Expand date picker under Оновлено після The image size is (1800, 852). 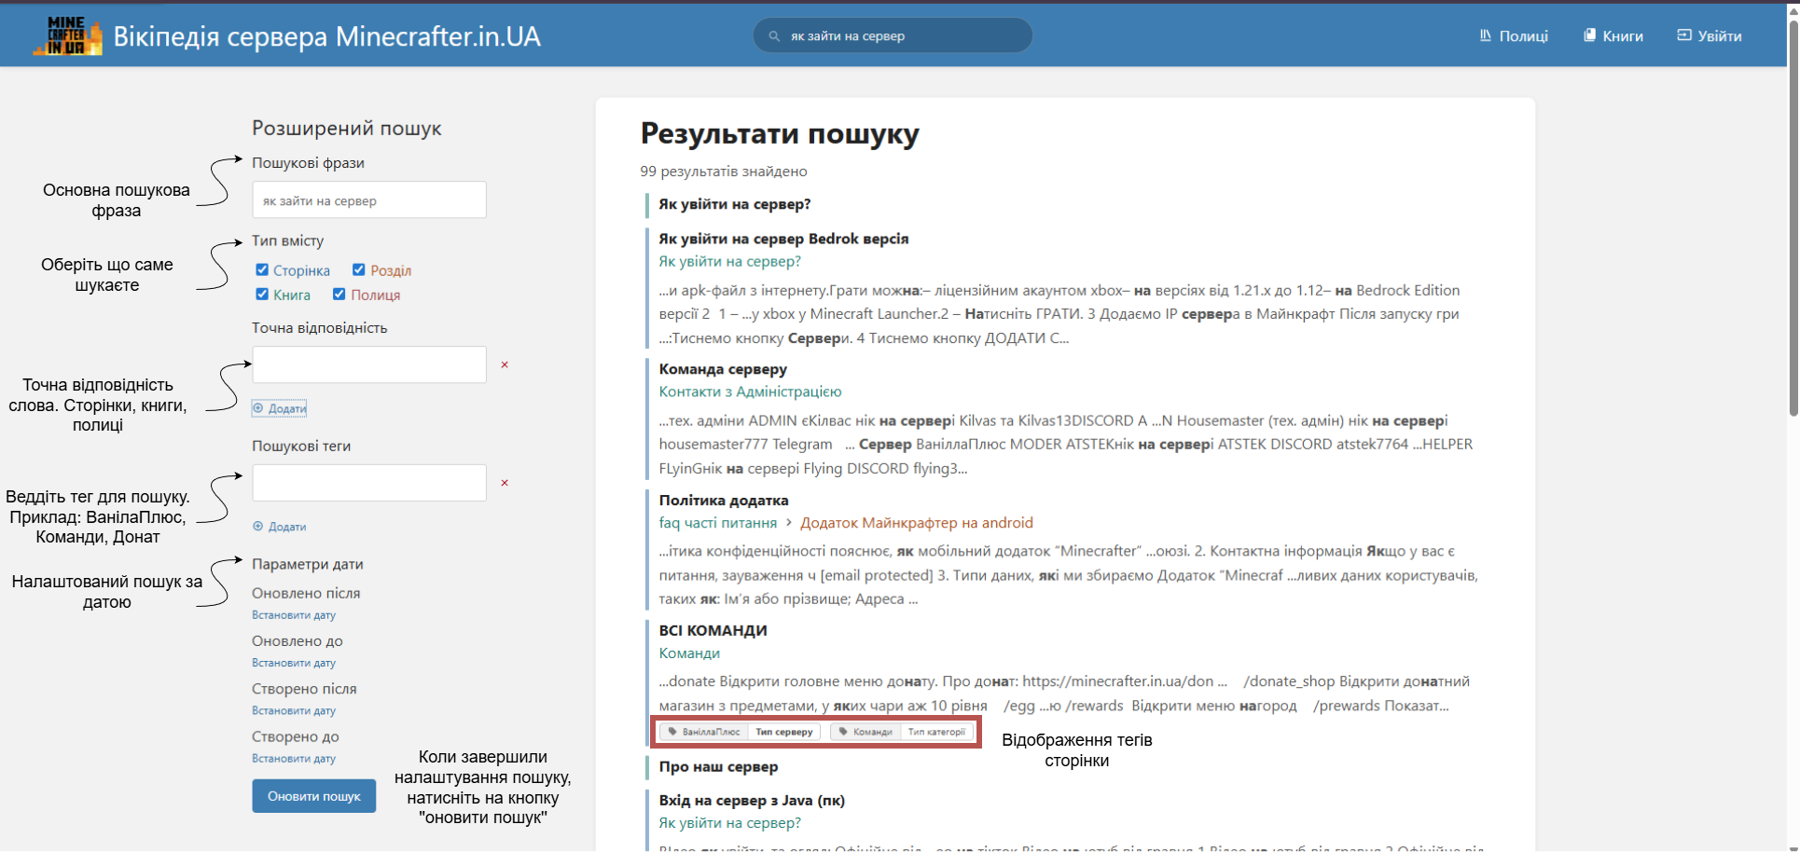pyautogui.click(x=294, y=615)
